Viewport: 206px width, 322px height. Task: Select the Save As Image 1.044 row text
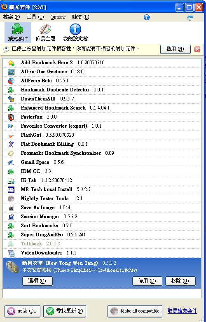tap(45, 208)
